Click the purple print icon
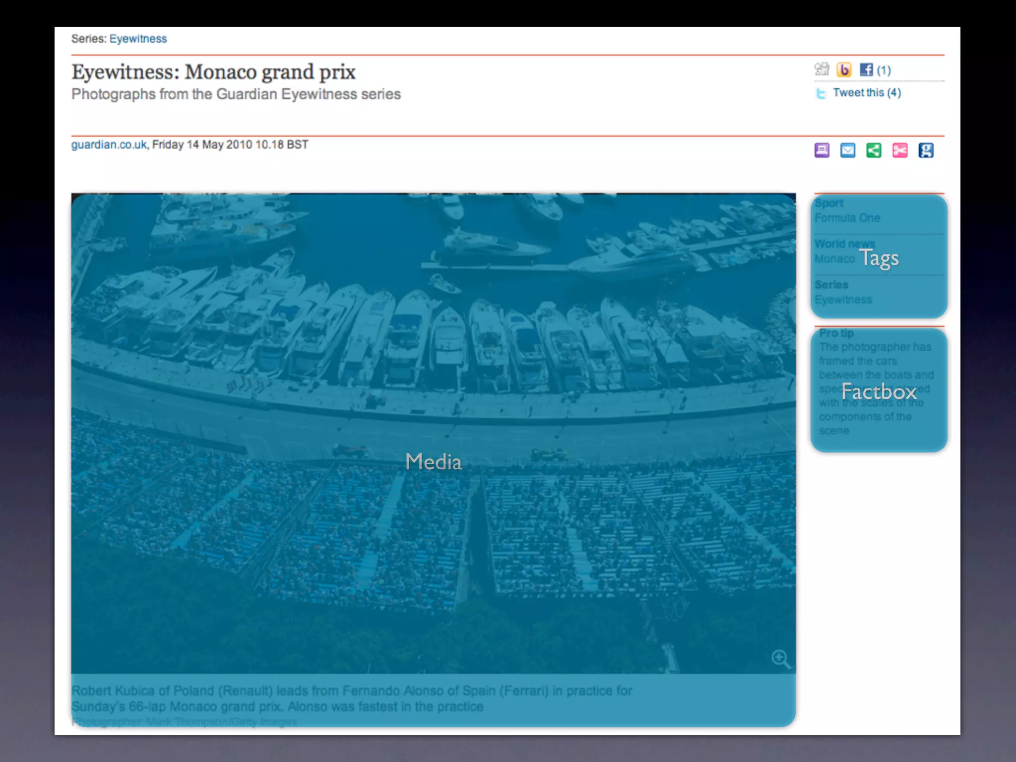 [822, 150]
